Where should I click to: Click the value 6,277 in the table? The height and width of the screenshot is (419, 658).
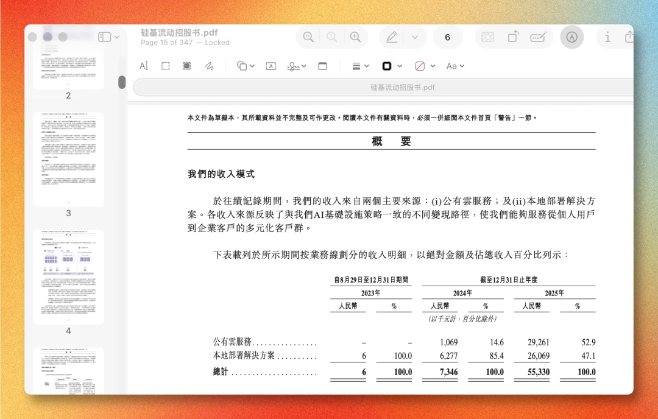coord(448,356)
